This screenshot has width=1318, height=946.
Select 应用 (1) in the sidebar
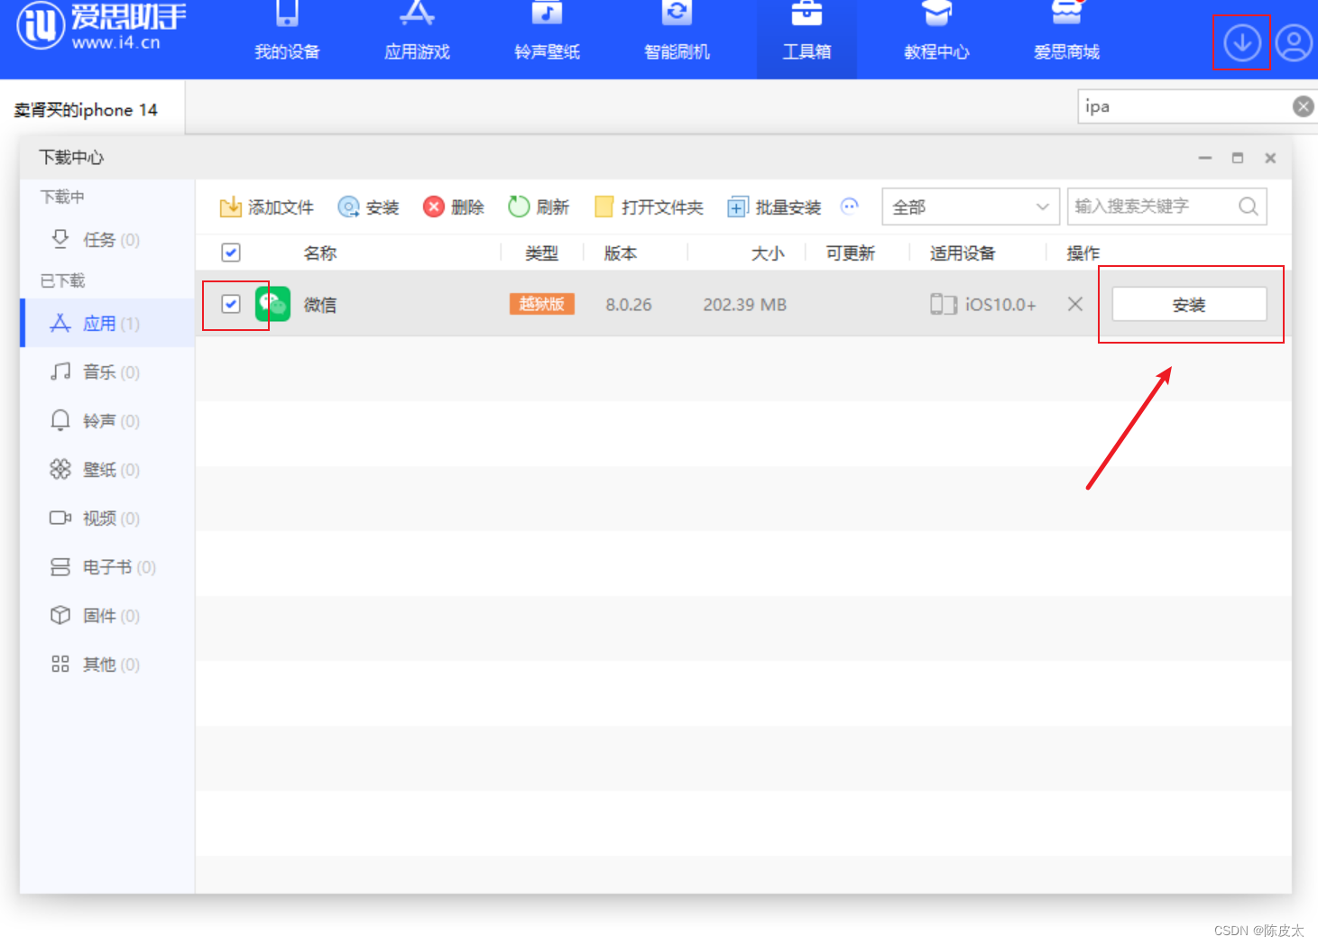(x=106, y=324)
